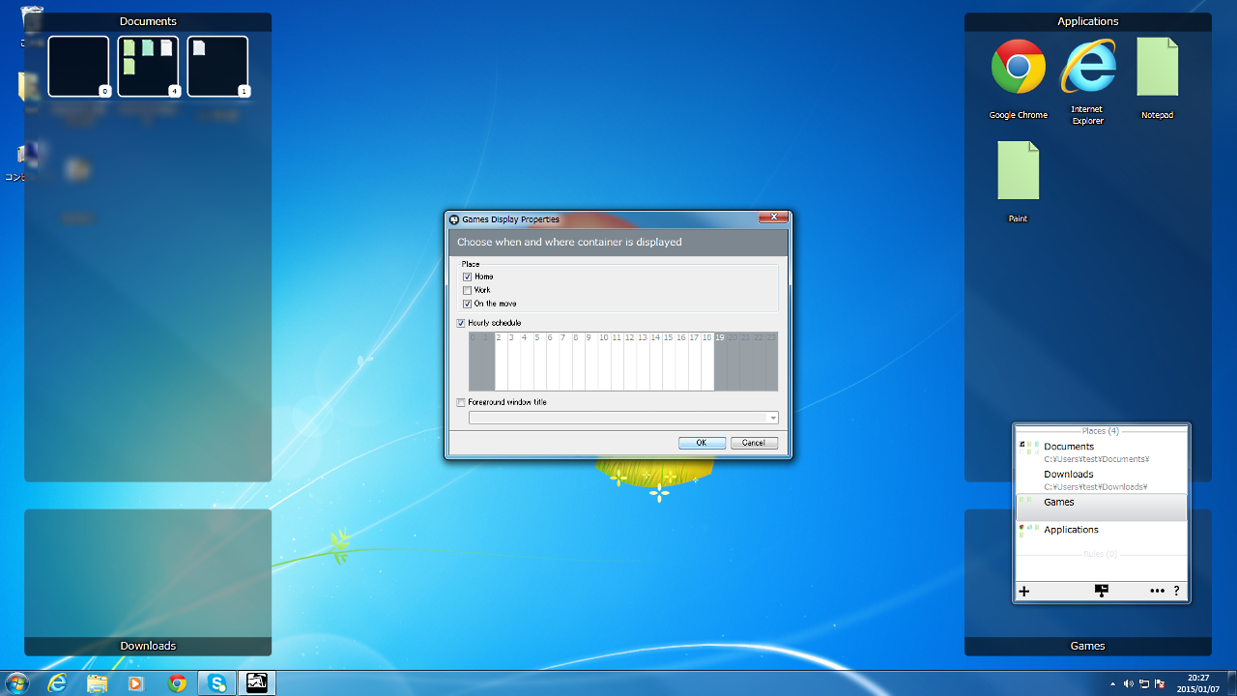Select Downloads in the Places list
The height and width of the screenshot is (696, 1237).
coord(1102,480)
